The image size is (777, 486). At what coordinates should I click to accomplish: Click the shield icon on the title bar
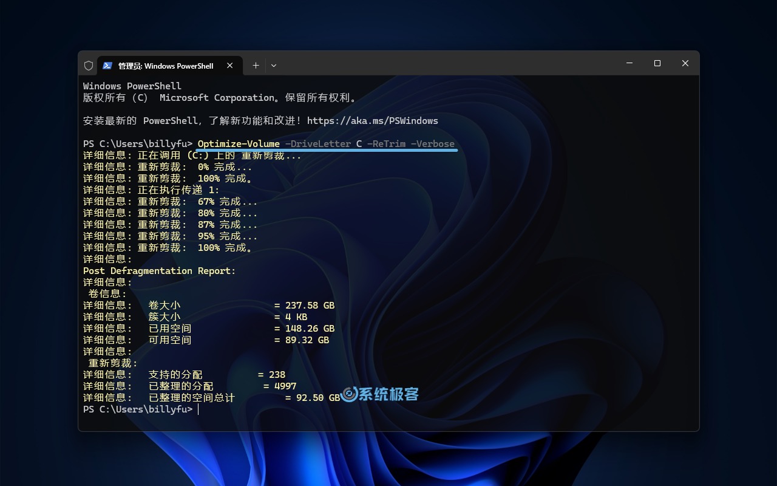(x=89, y=65)
